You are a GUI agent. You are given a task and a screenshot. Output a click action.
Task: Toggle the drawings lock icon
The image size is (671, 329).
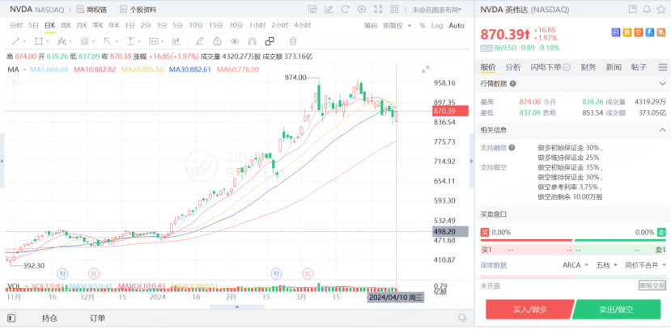(x=217, y=41)
